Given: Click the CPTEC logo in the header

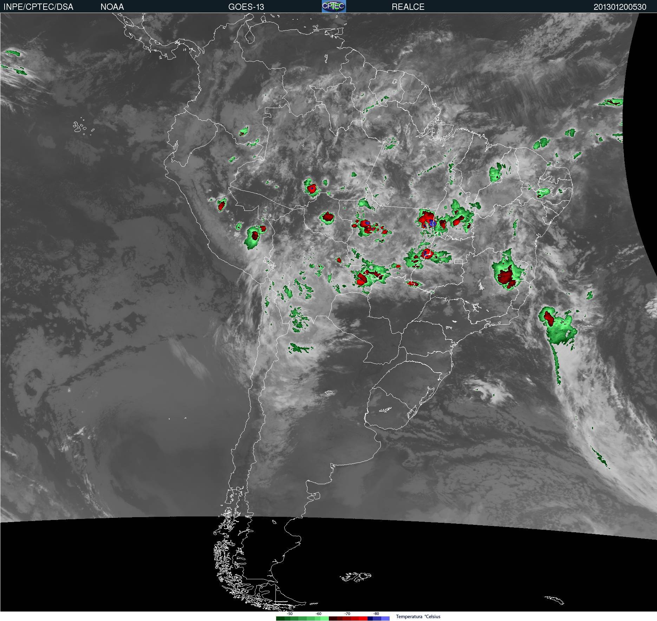Looking at the screenshot, I should [334, 6].
